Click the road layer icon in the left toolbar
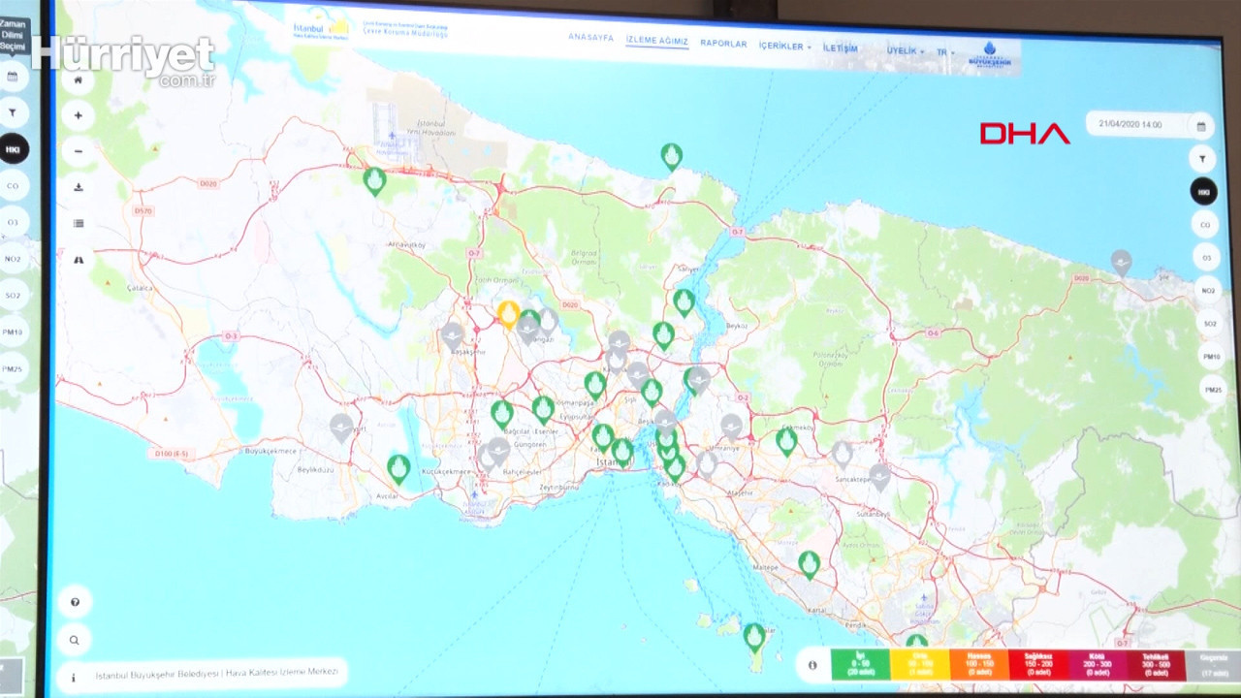 coord(79,260)
